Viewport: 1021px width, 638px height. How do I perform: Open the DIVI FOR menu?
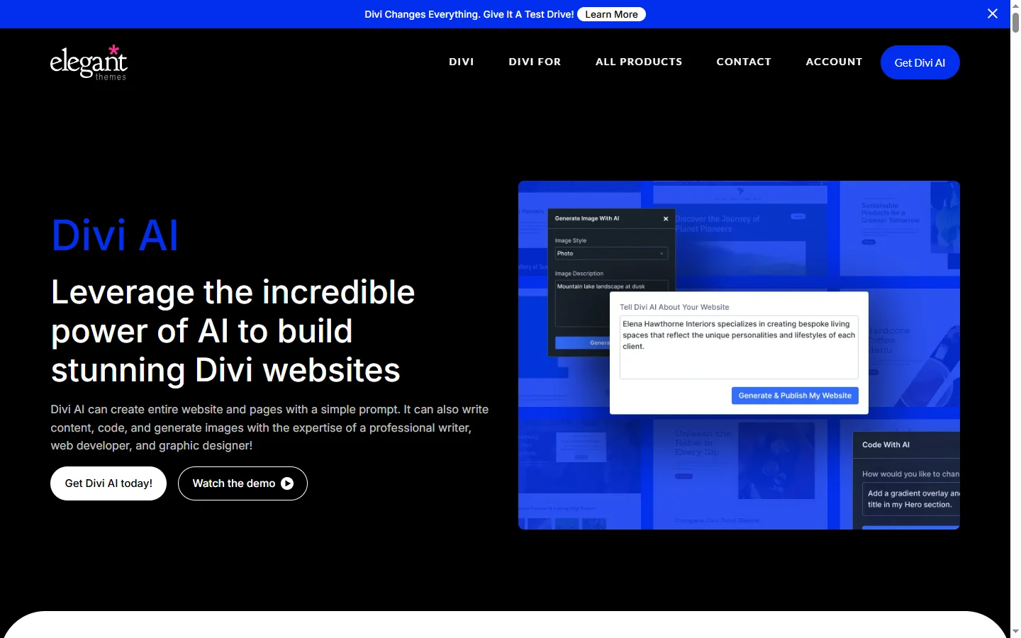(x=535, y=62)
